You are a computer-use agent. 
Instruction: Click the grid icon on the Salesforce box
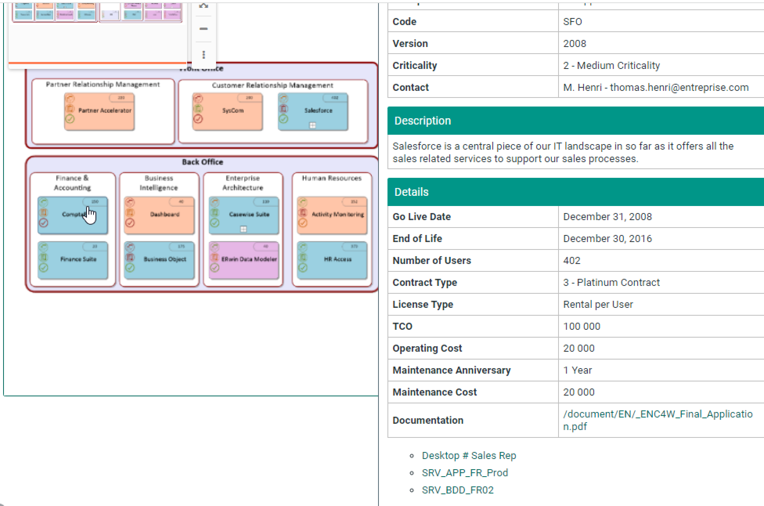tap(312, 125)
